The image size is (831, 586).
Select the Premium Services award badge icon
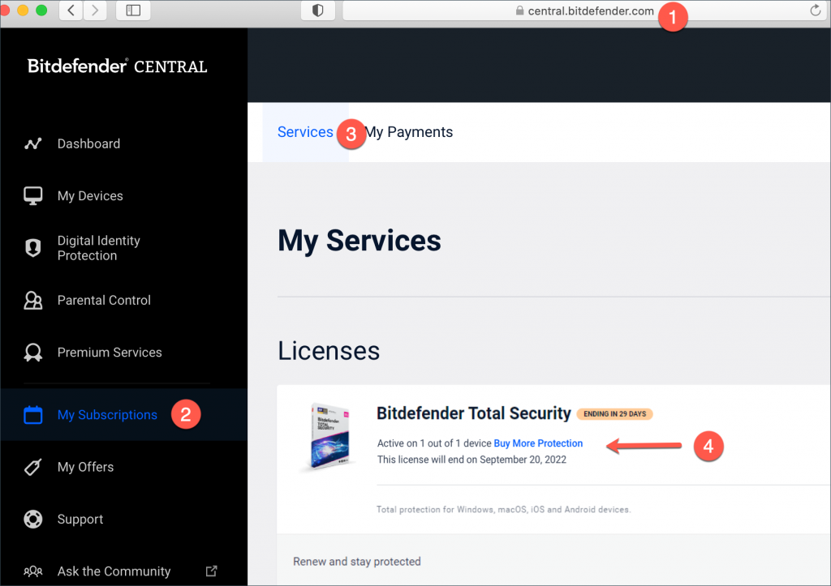[x=32, y=352]
